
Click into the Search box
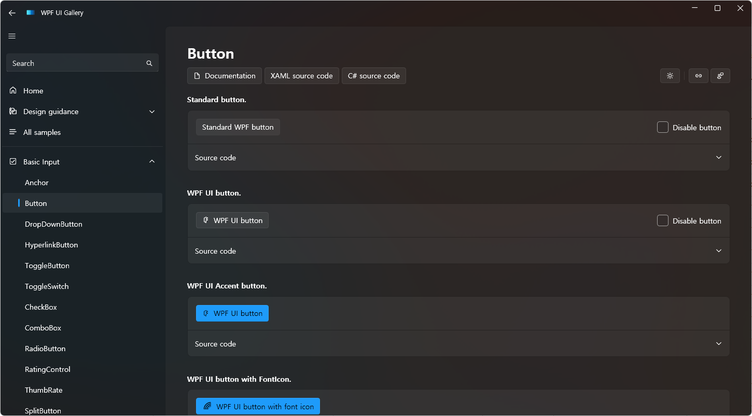tap(82, 63)
